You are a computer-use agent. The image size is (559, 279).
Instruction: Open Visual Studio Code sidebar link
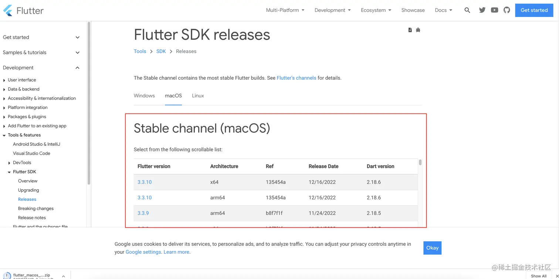(x=31, y=154)
